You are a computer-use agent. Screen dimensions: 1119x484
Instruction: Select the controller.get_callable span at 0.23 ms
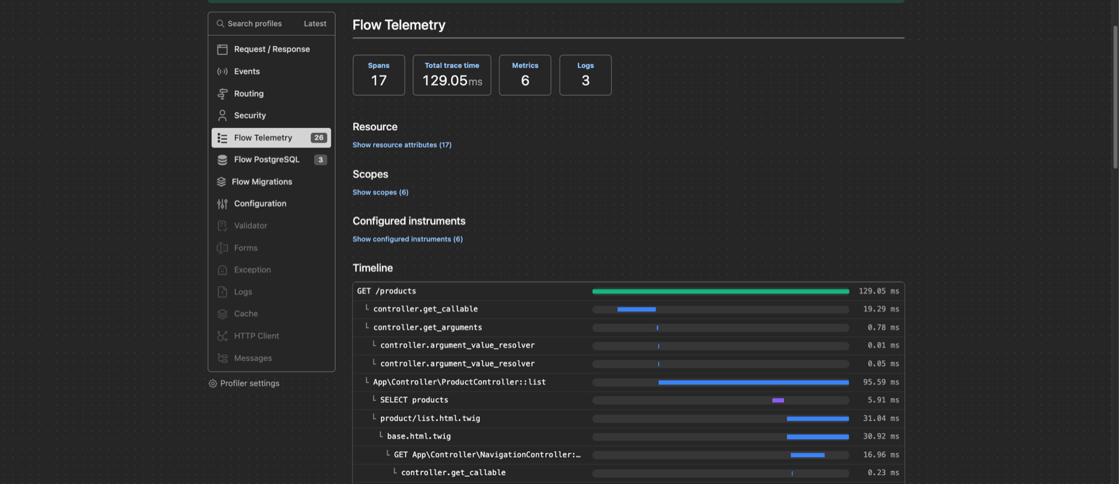[629, 473]
